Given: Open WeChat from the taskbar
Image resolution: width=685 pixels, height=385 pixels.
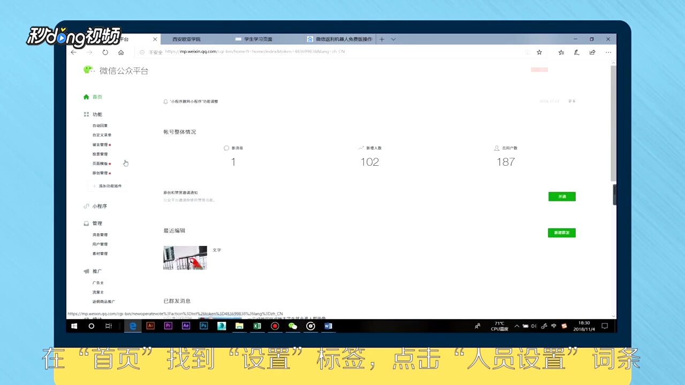Looking at the screenshot, I should coord(293,326).
